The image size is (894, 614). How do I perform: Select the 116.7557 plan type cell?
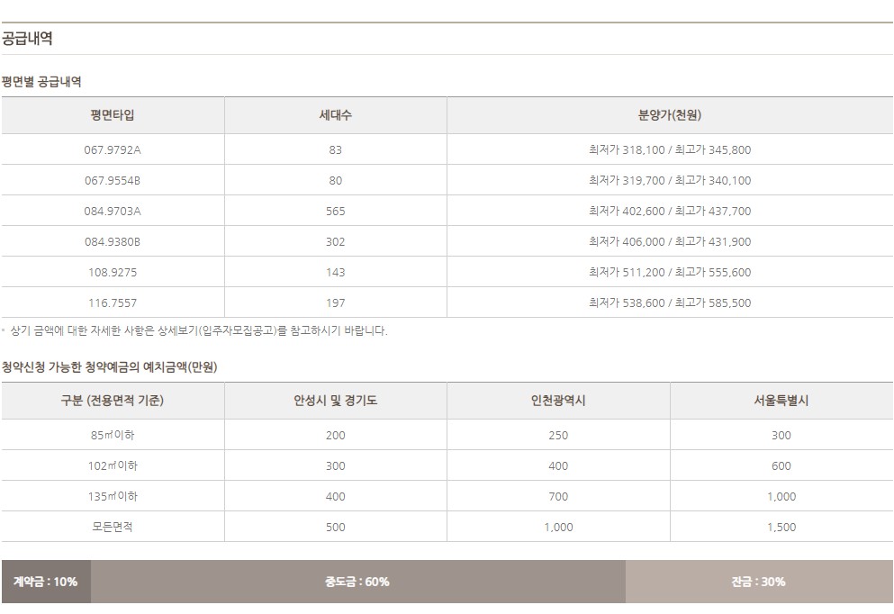pos(113,303)
